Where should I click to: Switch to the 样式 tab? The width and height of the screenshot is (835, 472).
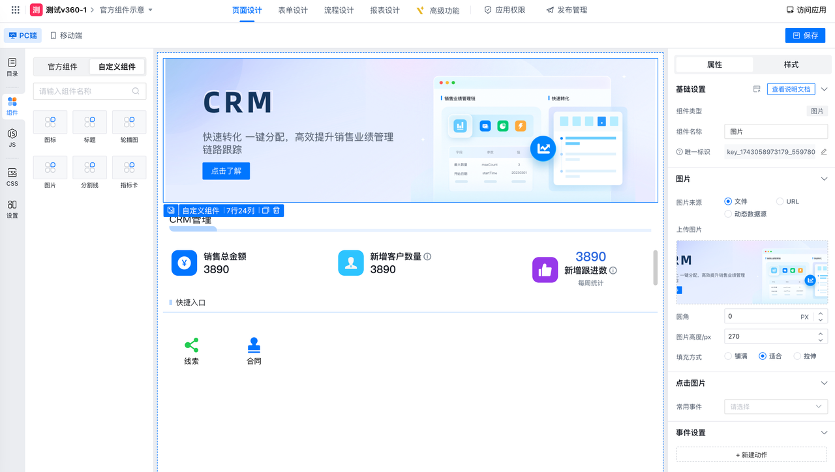(x=791, y=65)
